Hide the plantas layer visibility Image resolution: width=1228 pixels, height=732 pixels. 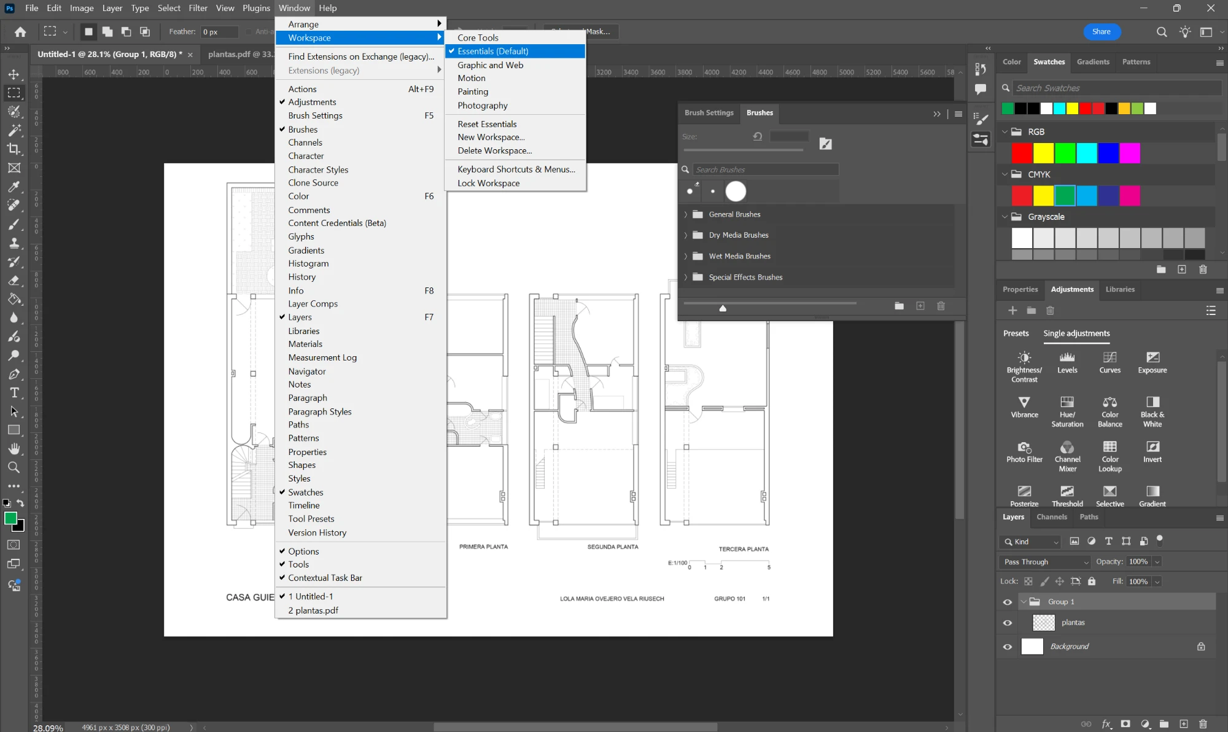coord(1008,623)
